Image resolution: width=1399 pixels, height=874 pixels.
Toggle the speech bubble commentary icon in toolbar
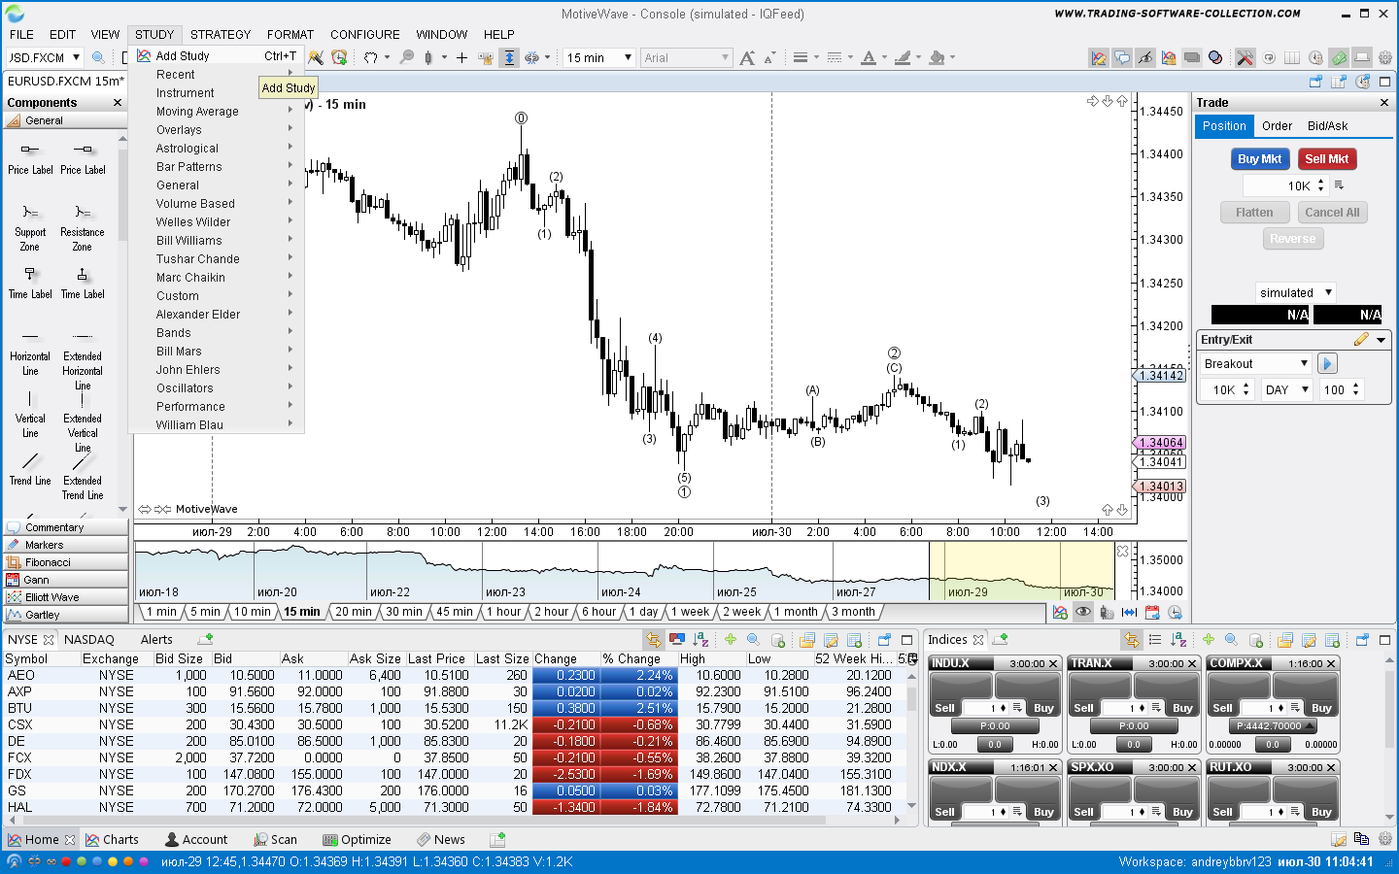pos(1122,58)
